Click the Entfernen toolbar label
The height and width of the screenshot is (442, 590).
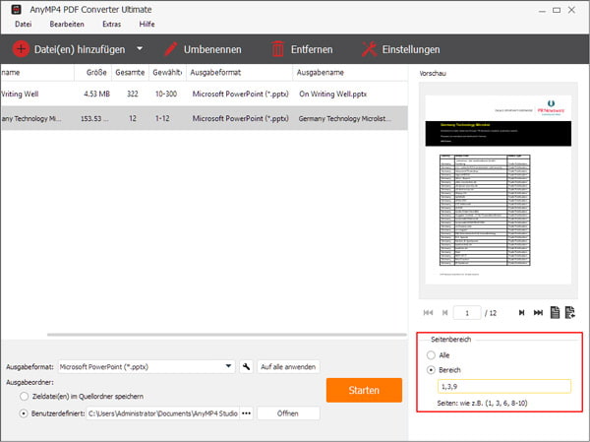(312, 49)
